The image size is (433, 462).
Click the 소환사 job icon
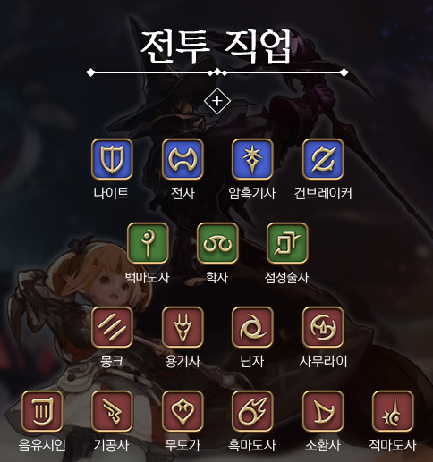[x=323, y=411]
